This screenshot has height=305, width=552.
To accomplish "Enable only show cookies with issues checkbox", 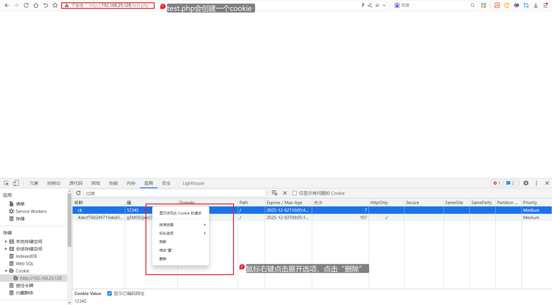I will pos(295,193).
